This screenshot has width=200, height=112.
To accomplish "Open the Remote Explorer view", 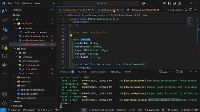I will pos(4,56).
